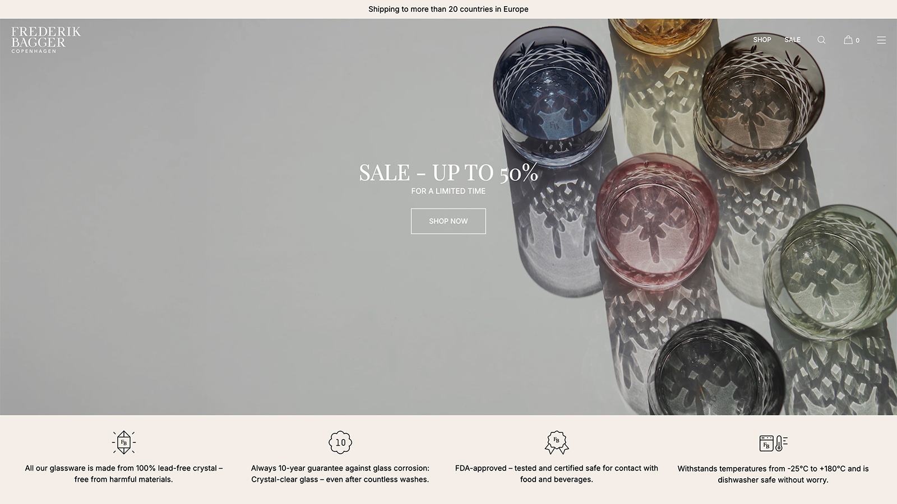Screen dimensions: 897x504
Task: Open the SALE menu item
Action: pyautogui.click(x=792, y=40)
